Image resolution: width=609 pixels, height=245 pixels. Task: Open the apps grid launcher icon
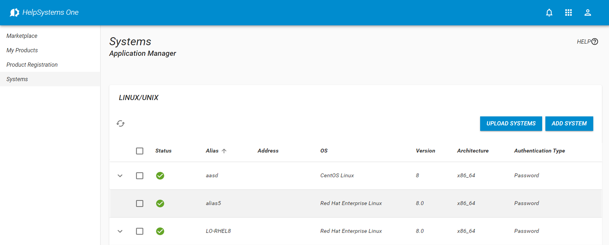[569, 13]
